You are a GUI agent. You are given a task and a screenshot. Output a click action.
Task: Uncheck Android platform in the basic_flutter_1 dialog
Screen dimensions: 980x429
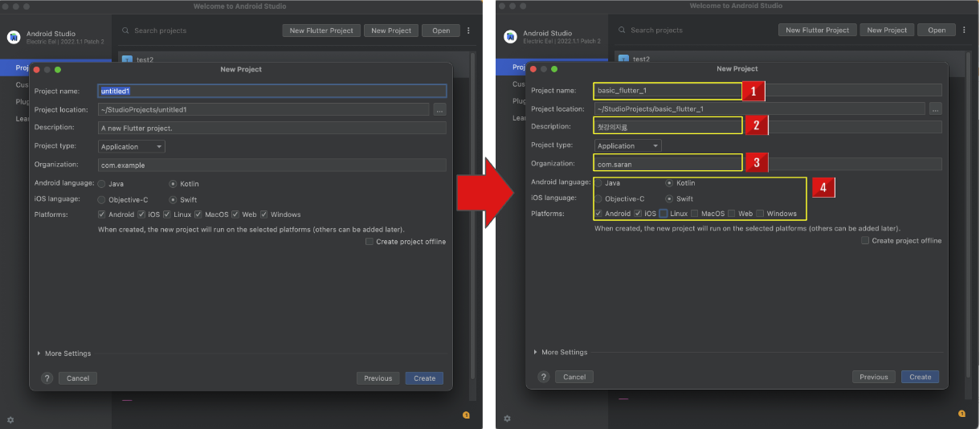(x=598, y=214)
